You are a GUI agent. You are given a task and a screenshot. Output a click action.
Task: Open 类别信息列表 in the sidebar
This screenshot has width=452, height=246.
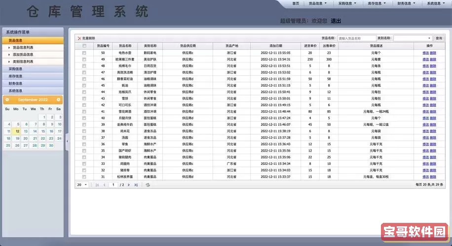23,61
